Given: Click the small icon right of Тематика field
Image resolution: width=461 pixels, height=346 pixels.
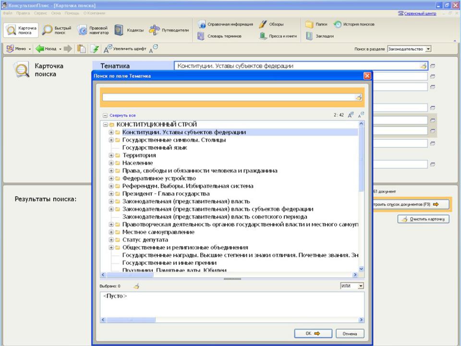Looking at the screenshot, I should [x=433, y=66].
